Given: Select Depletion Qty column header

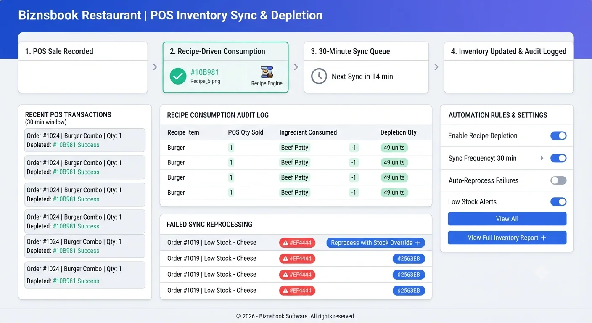Looking at the screenshot, I should (398, 132).
